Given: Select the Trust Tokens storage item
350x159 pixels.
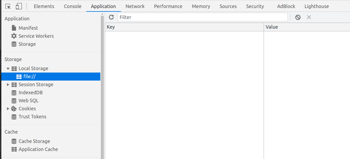Looking at the screenshot, I should click(32, 116).
